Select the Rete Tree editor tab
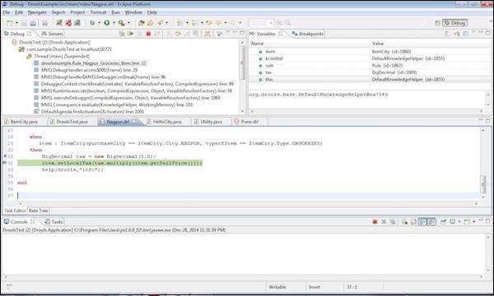494x296 pixels. click(38, 210)
